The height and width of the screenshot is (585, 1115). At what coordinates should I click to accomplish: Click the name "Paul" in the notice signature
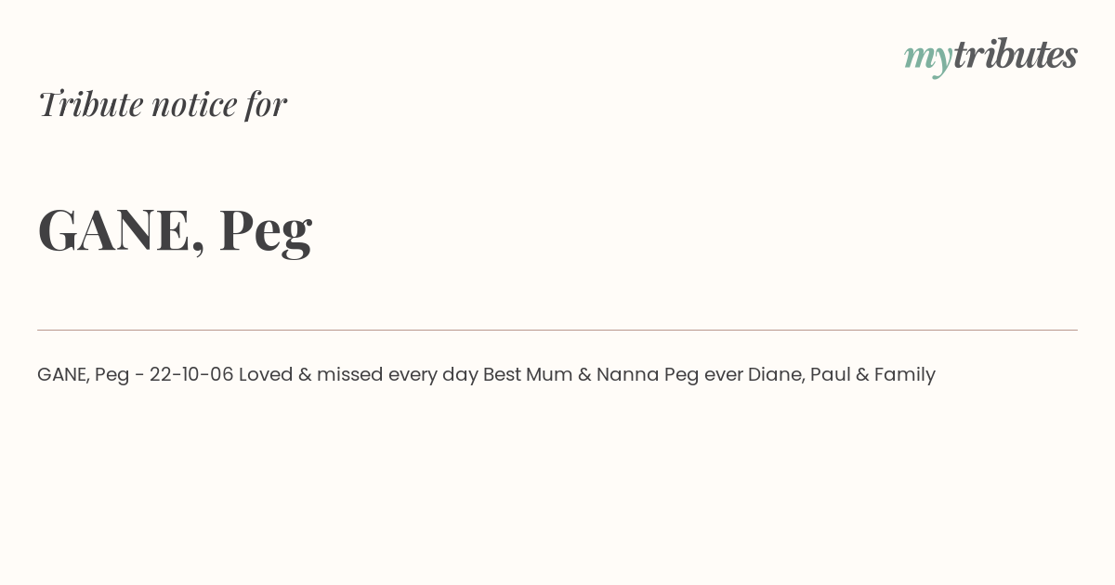(830, 374)
